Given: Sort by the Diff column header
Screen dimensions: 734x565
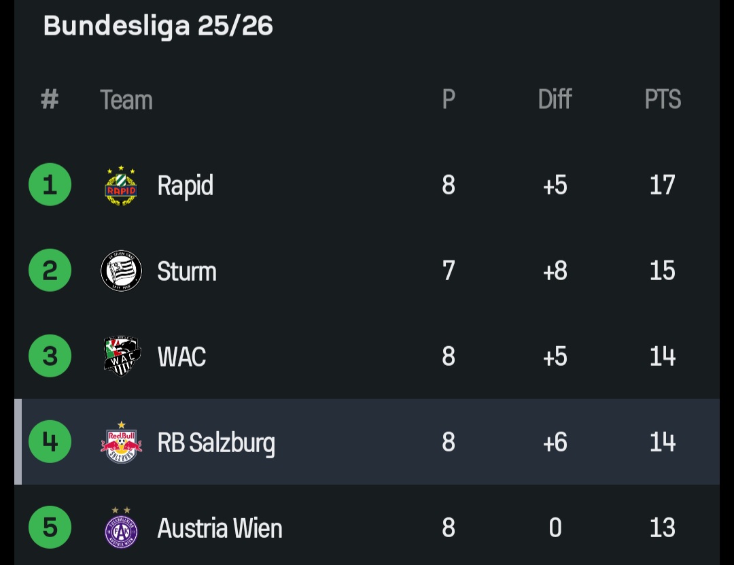Looking at the screenshot, I should click(555, 100).
